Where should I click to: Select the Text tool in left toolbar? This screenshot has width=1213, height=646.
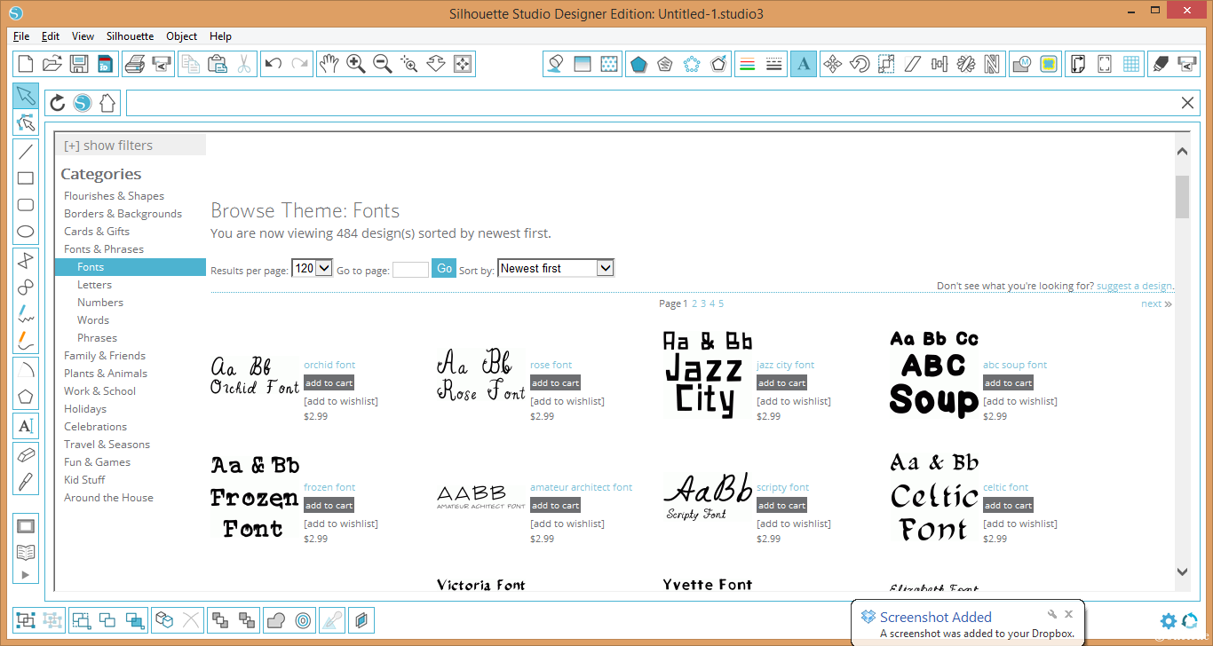(26, 426)
